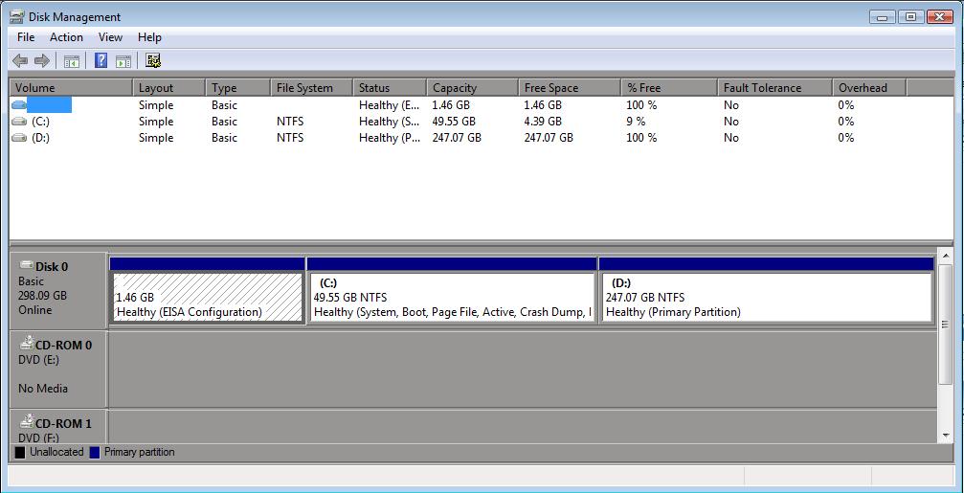This screenshot has width=964, height=493.
Task: Open the blue Help toolbar icon
Action: pyautogui.click(x=101, y=60)
